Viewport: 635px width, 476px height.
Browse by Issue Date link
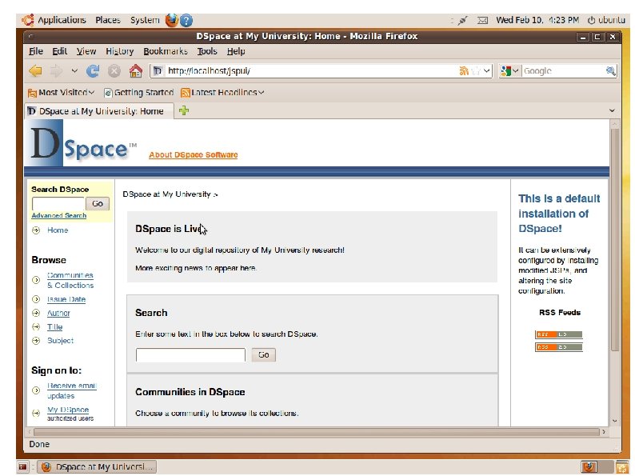coord(66,299)
